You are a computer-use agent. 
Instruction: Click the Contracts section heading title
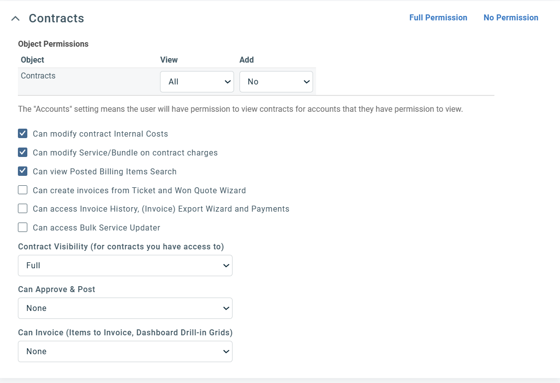(56, 18)
